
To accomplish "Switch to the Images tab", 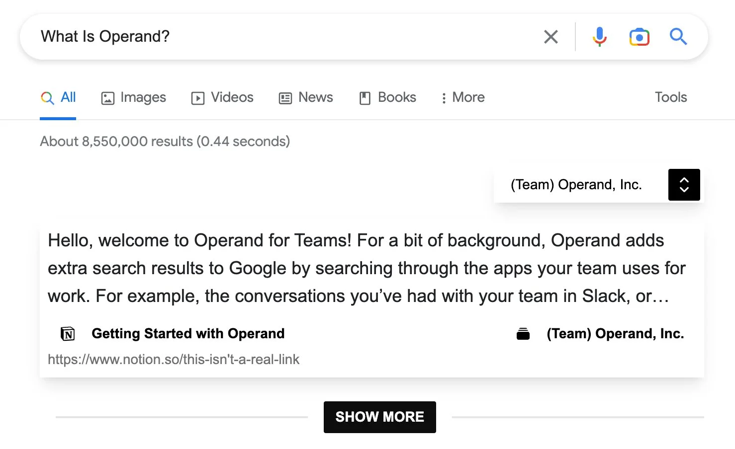I will [133, 97].
